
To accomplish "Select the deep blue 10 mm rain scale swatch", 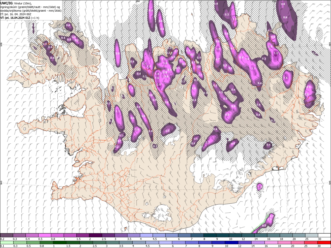I will (x=232, y=243).
